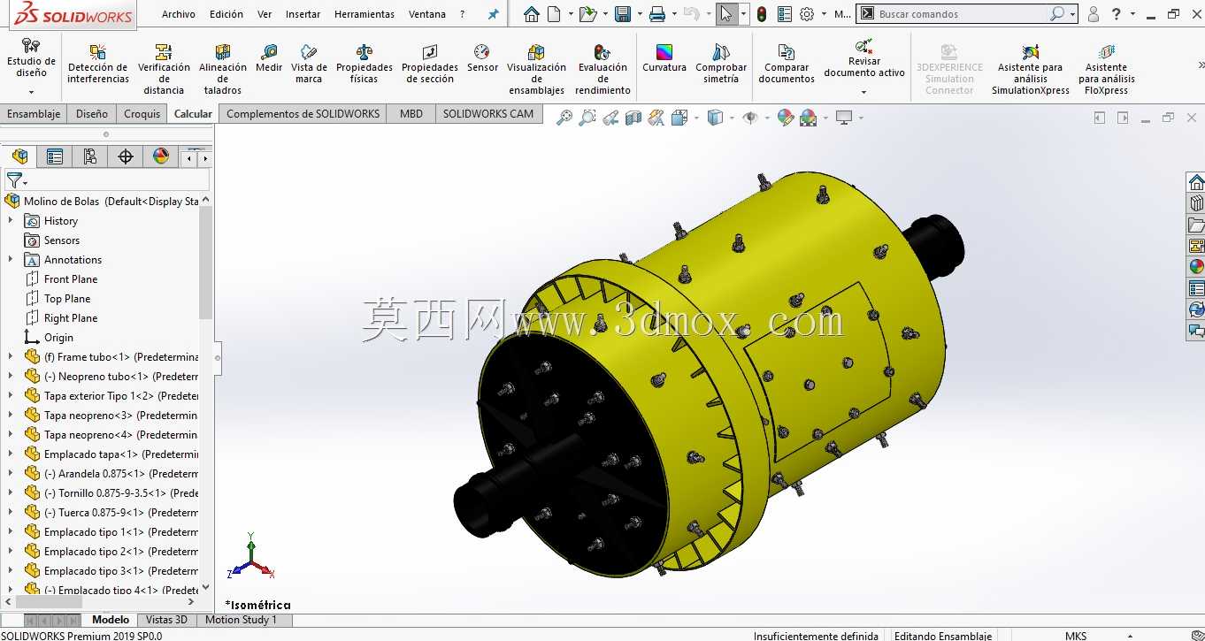1205x641 pixels.
Task: Expand the History tree node
Action: (11, 221)
